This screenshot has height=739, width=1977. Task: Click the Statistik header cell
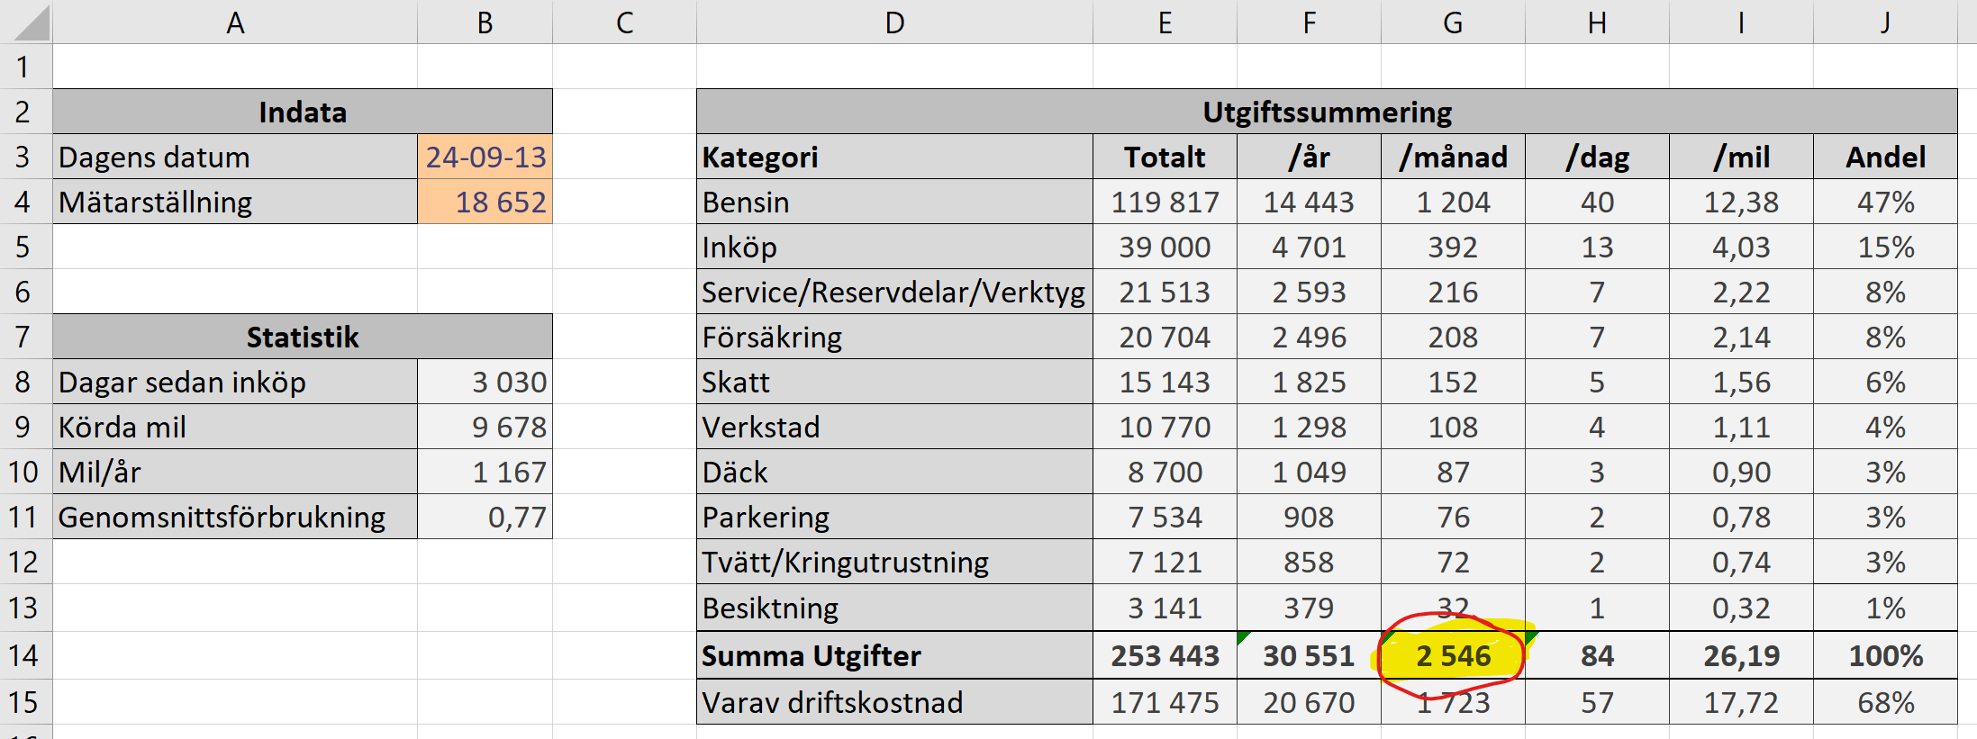point(303,338)
